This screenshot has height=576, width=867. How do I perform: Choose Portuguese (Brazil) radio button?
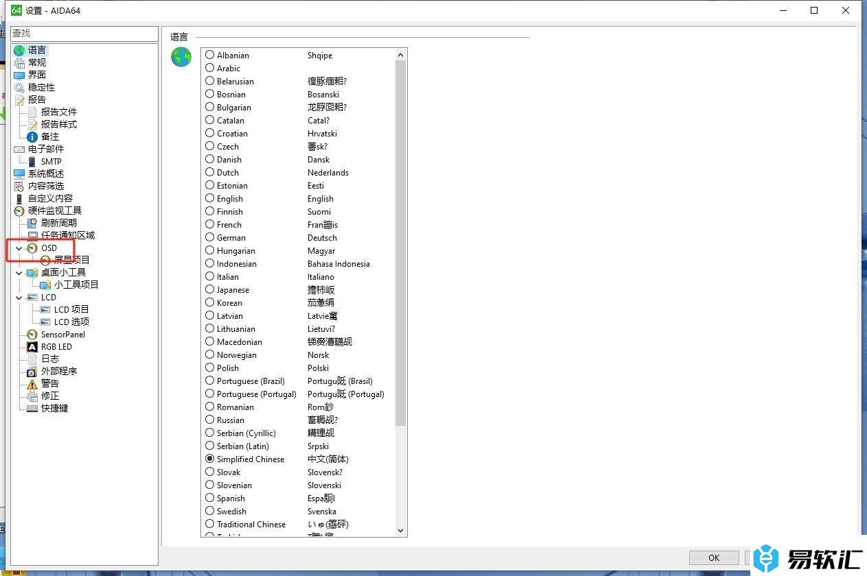coord(210,381)
